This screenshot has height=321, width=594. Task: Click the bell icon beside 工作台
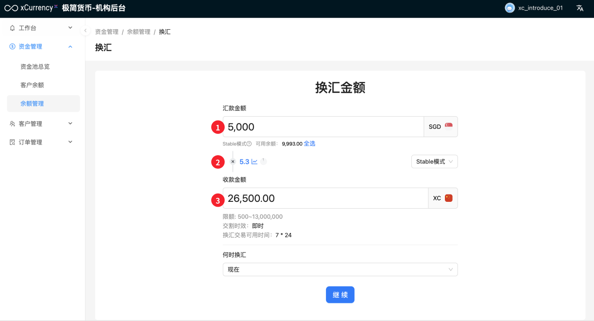click(x=13, y=28)
